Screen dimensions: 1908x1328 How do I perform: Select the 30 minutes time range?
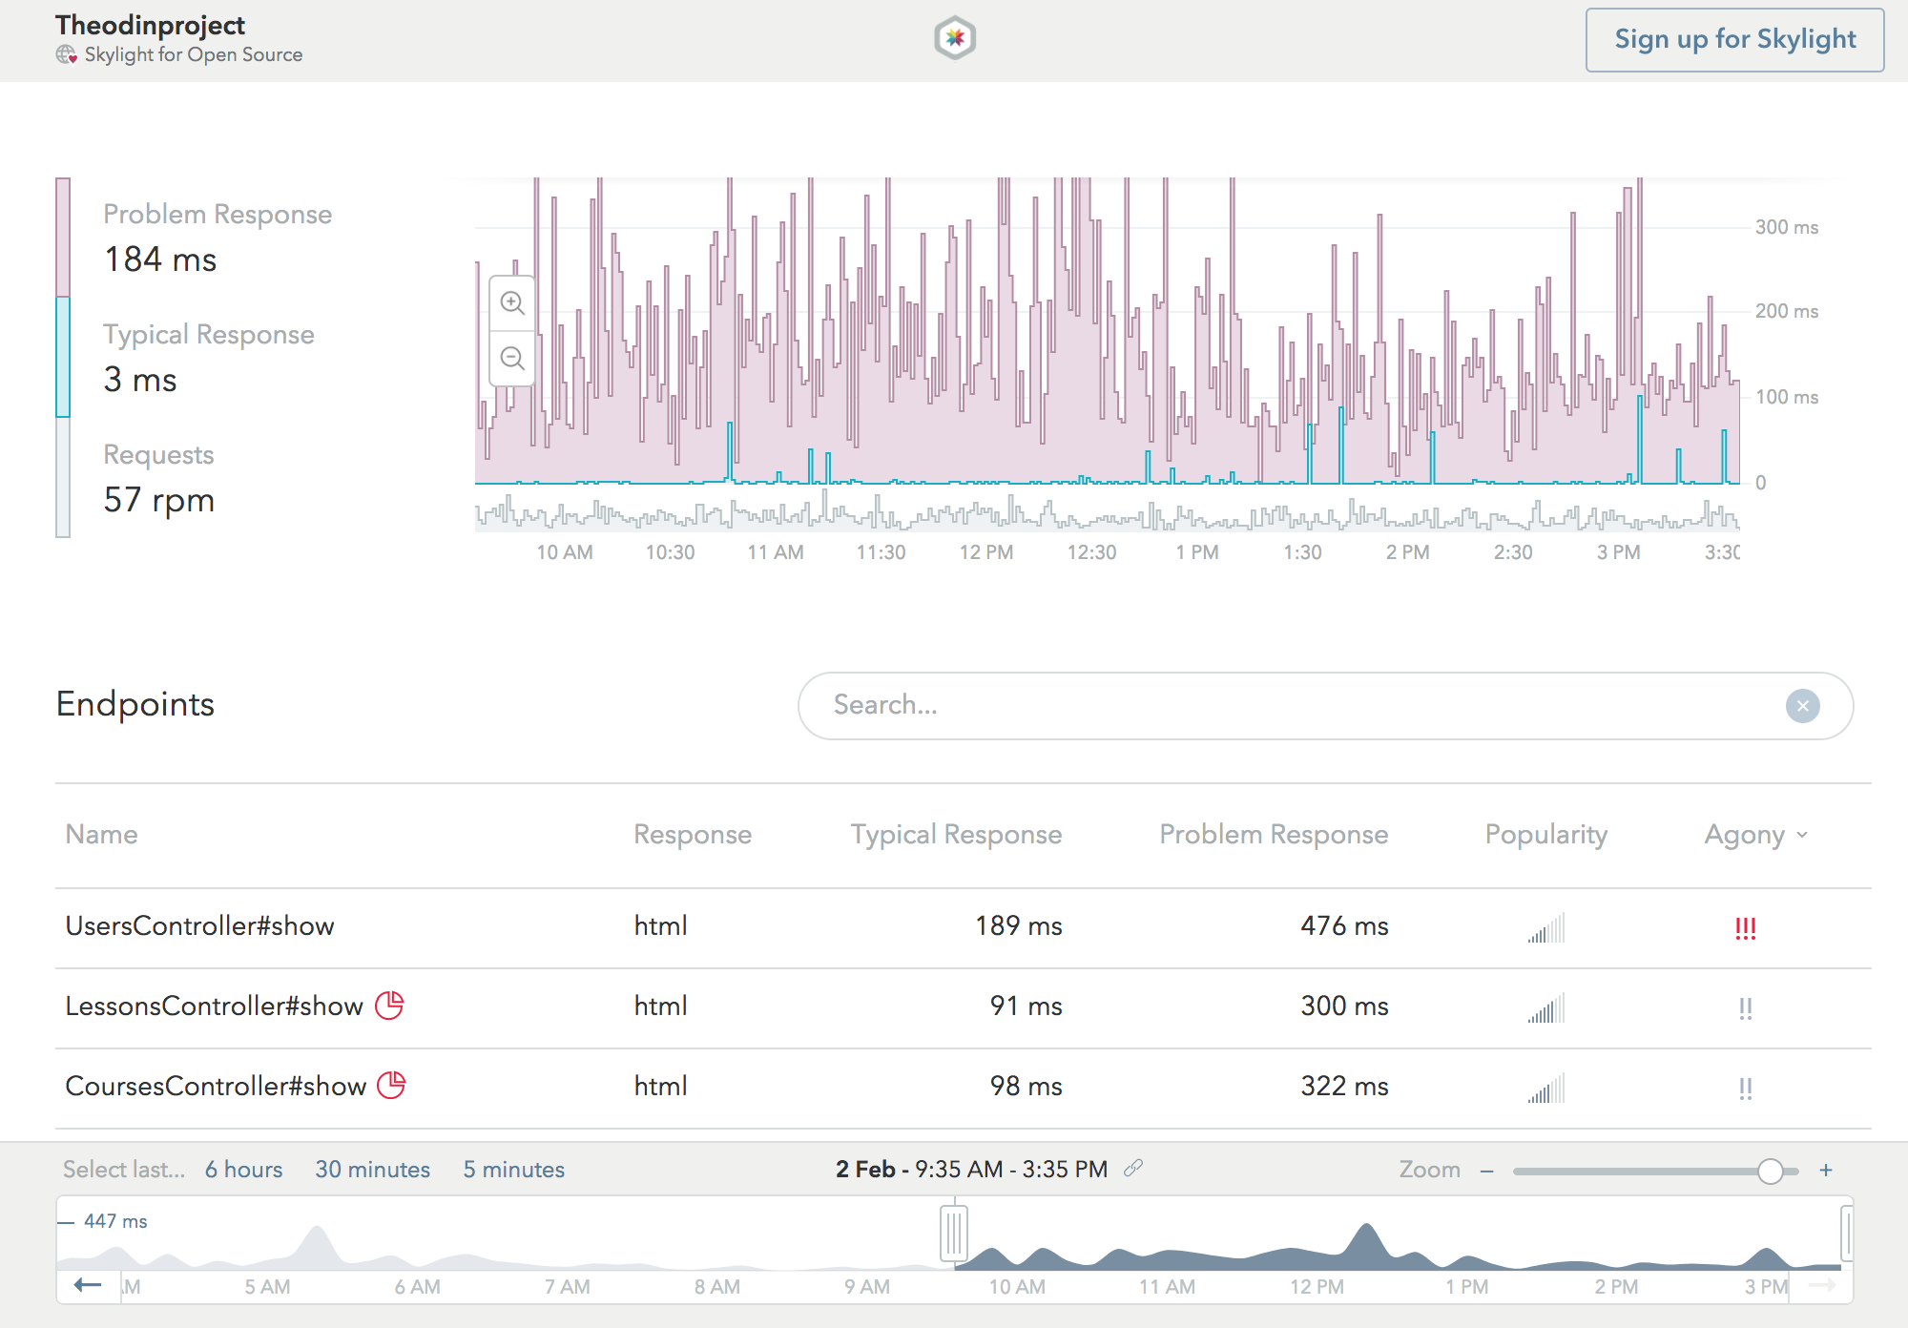(372, 1169)
